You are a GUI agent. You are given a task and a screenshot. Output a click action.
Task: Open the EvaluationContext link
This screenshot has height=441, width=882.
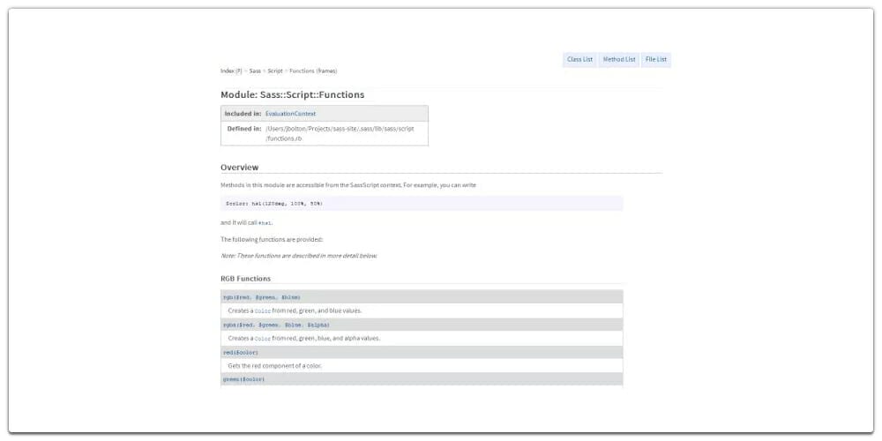pos(290,114)
